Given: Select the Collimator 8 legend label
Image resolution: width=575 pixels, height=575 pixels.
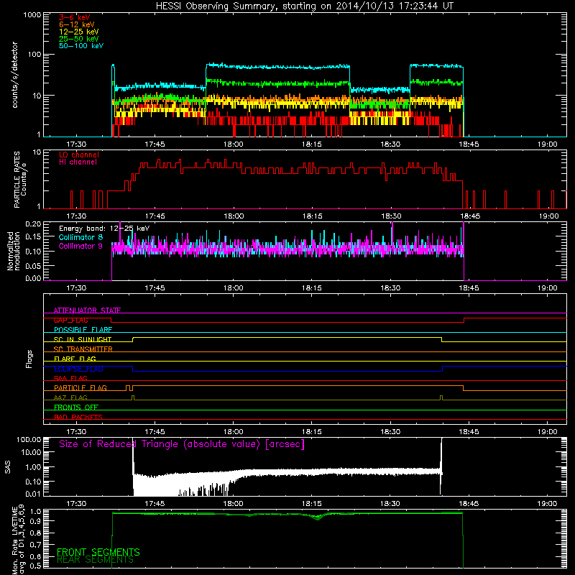Looking at the screenshot, I should [x=80, y=237].
